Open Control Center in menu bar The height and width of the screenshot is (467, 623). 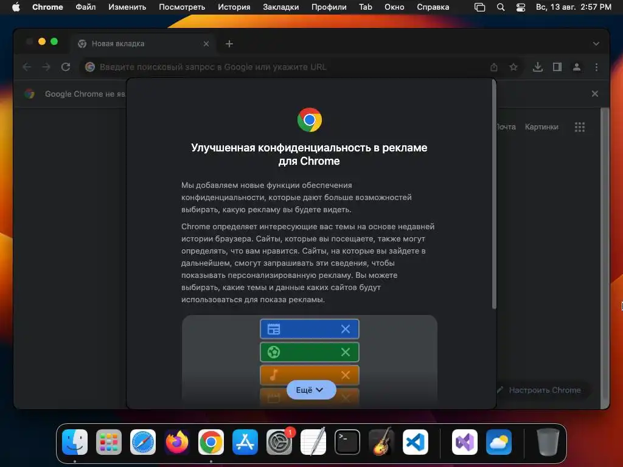[x=521, y=7]
